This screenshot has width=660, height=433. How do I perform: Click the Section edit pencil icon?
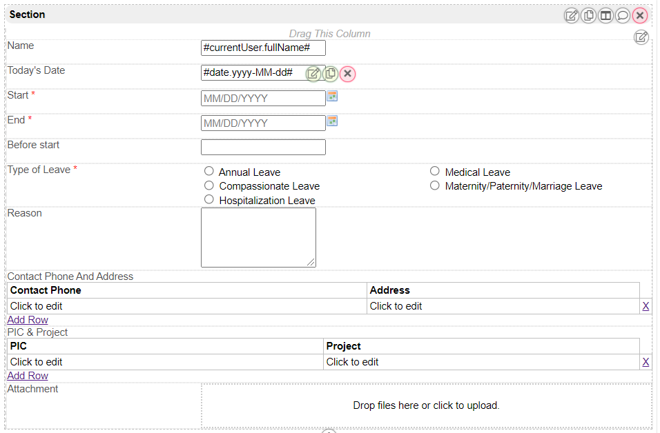(572, 15)
